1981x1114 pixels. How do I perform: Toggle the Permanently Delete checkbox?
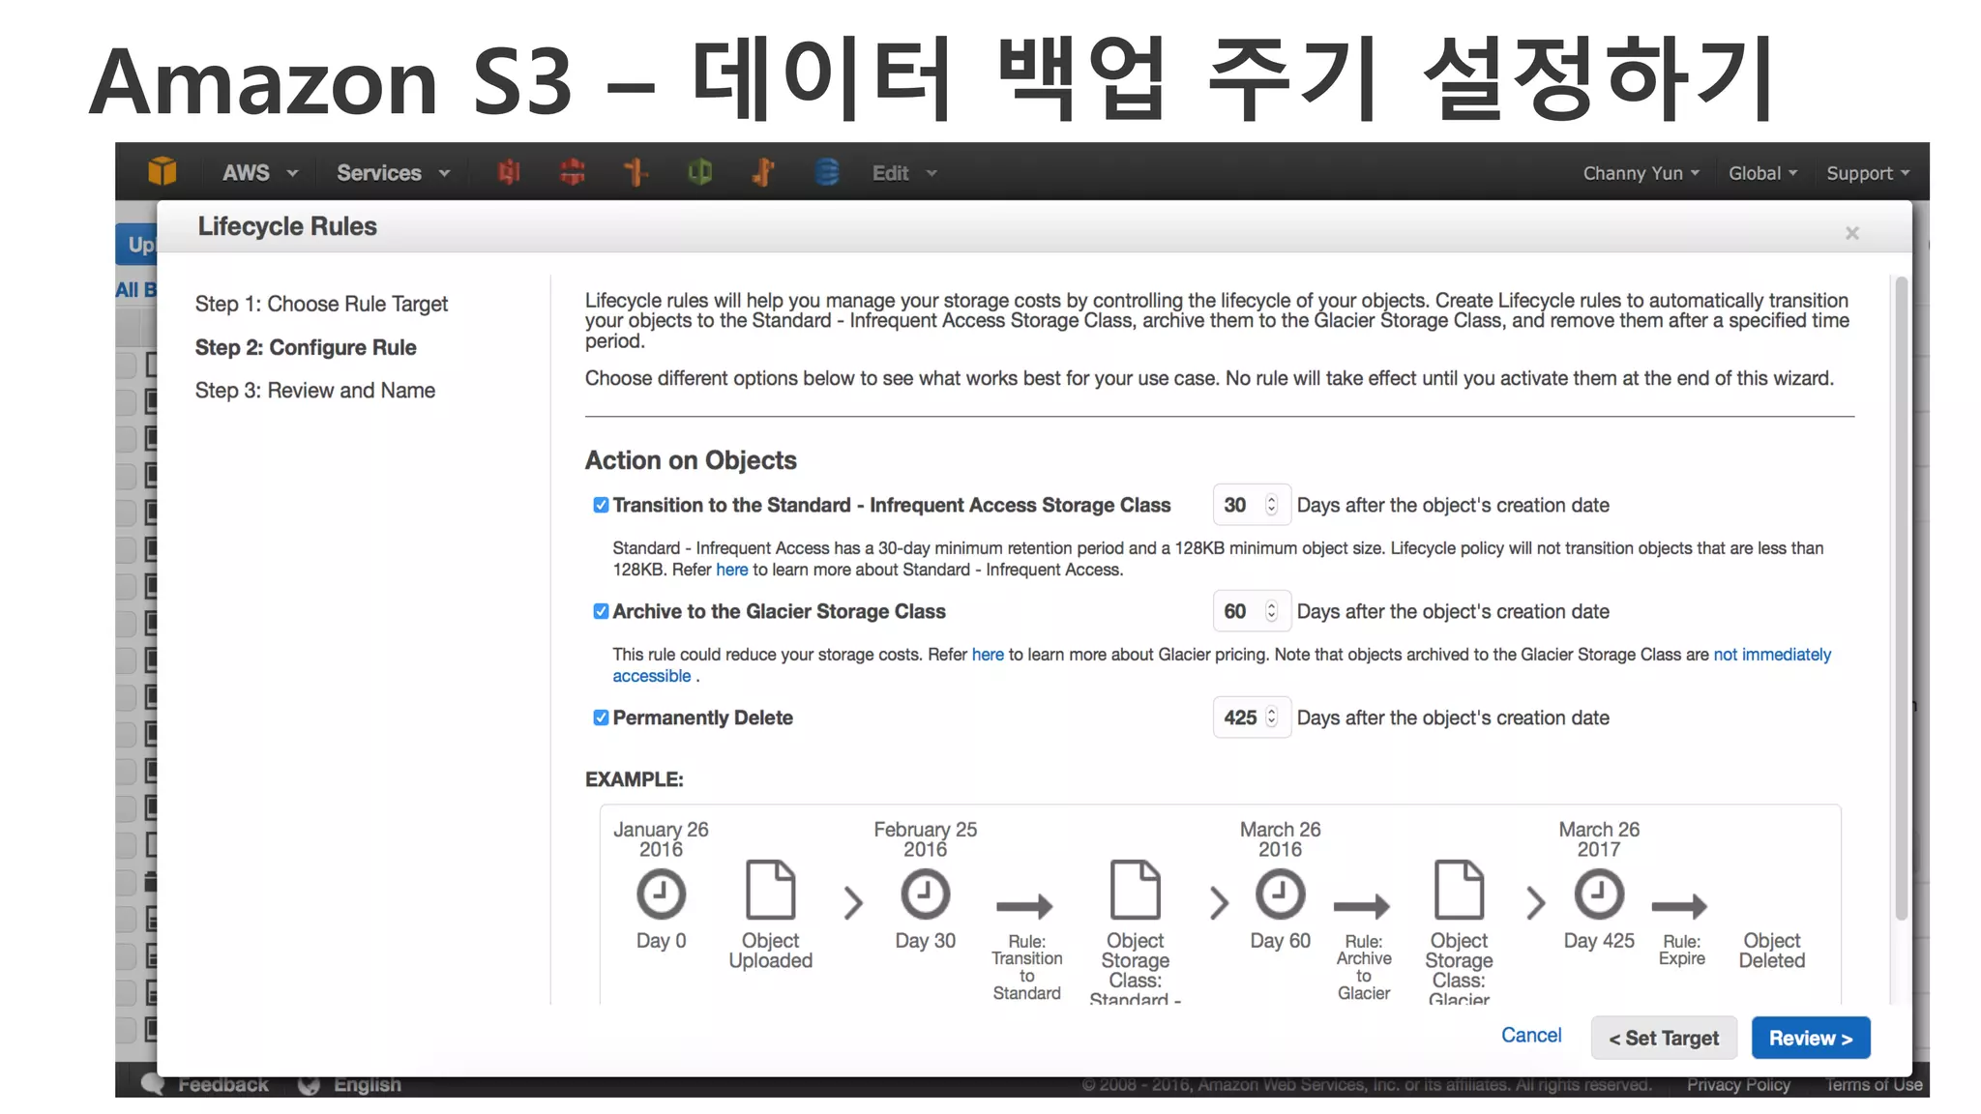pos(601,718)
